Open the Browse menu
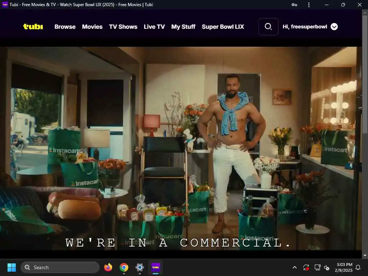 (x=65, y=27)
